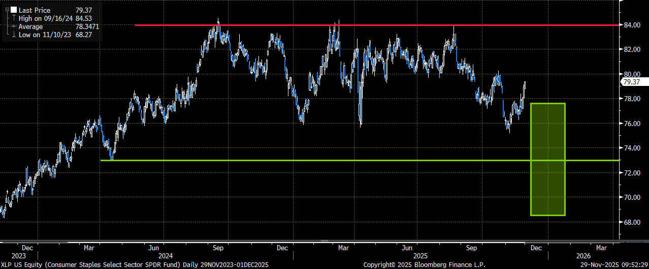Image resolution: width=649 pixels, height=269 pixels.
Task: Click the 82.00 y-axis label
Action: [x=632, y=49]
